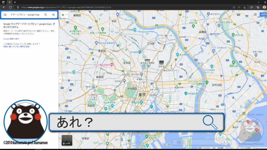Click the apps icon in address bar
The image size is (267, 150).
(234, 7)
